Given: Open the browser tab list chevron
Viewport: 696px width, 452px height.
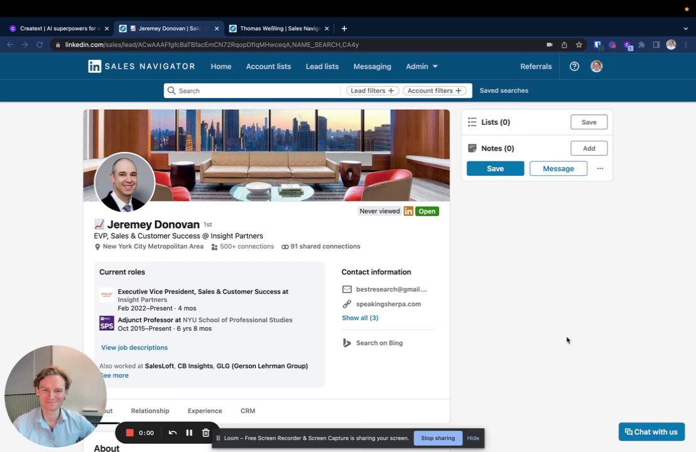Looking at the screenshot, I should click(686, 28).
